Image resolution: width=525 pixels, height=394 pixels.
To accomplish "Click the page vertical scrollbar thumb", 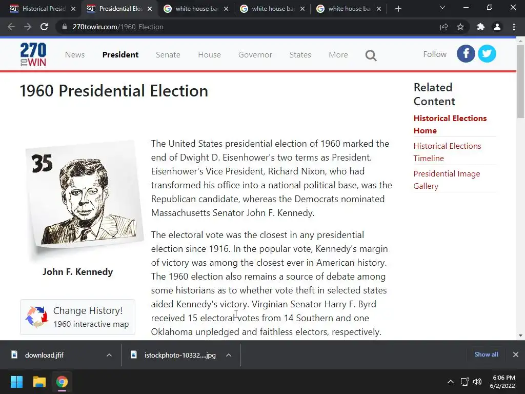I will point(520,82).
